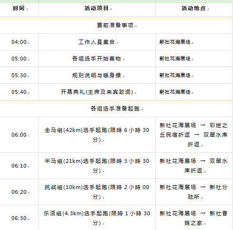This screenshot has height=230, width=233.
Task: Click the 06:00 time cell
Action: pyautogui.click(x=19, y=135)
